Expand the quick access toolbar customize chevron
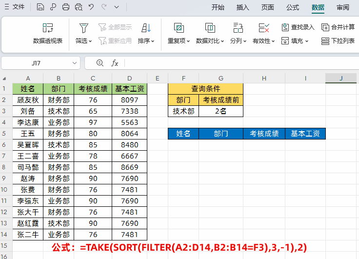The image size is (359, 259). (x=116, y=7)
